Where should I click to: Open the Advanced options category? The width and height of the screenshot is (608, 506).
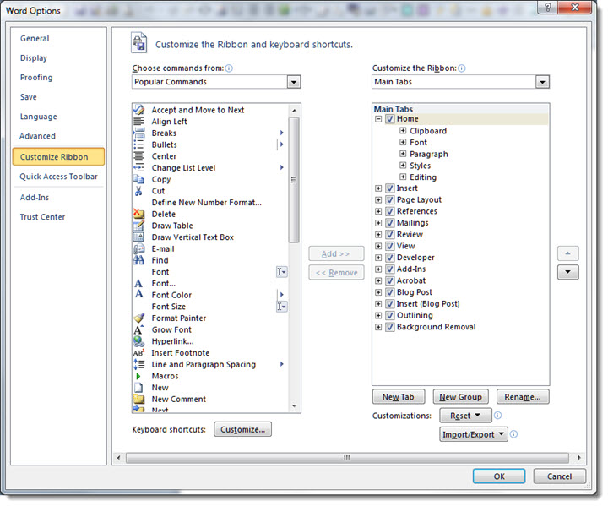click(x=38, y=136)
